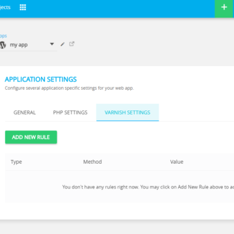The height and width of the screenshot is (234, 234).
Task: Click the Application Settings heading
Action: pyautogui.click(x=41, y=79)
